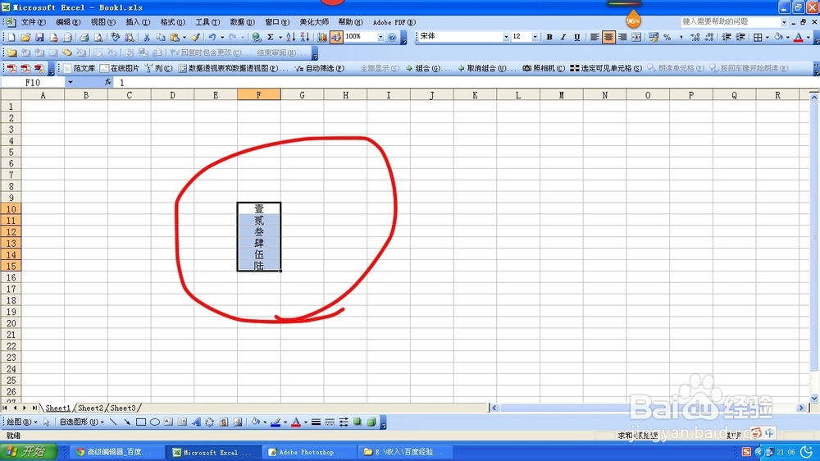
Task: Click 选定可见单元格 button
Action: pyautogui.click(x=606, y=69)
